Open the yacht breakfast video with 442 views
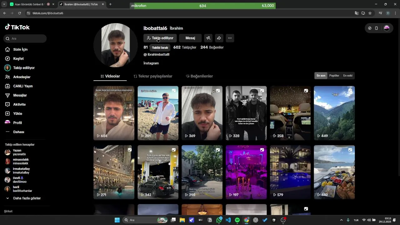The width and height of the screenshot is (400, 225). (x=334, y=172)
